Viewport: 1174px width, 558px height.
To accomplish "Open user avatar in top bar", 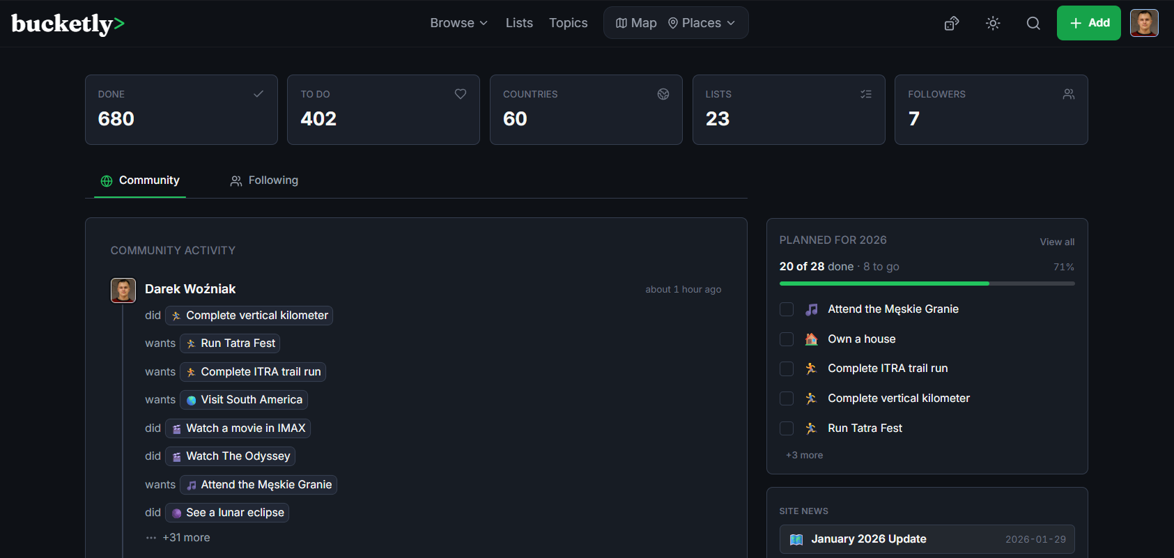I will click(x=1144, y=23).
